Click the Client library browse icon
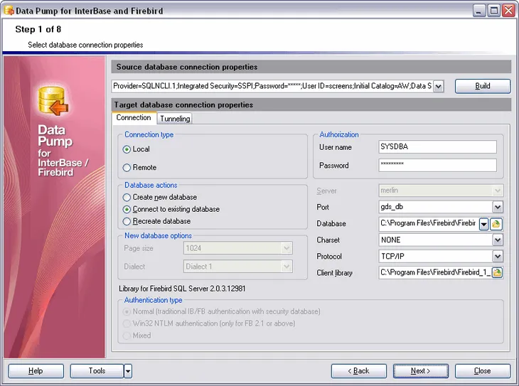The width and height of the screenshot is (519, 386). click(497, 273)
